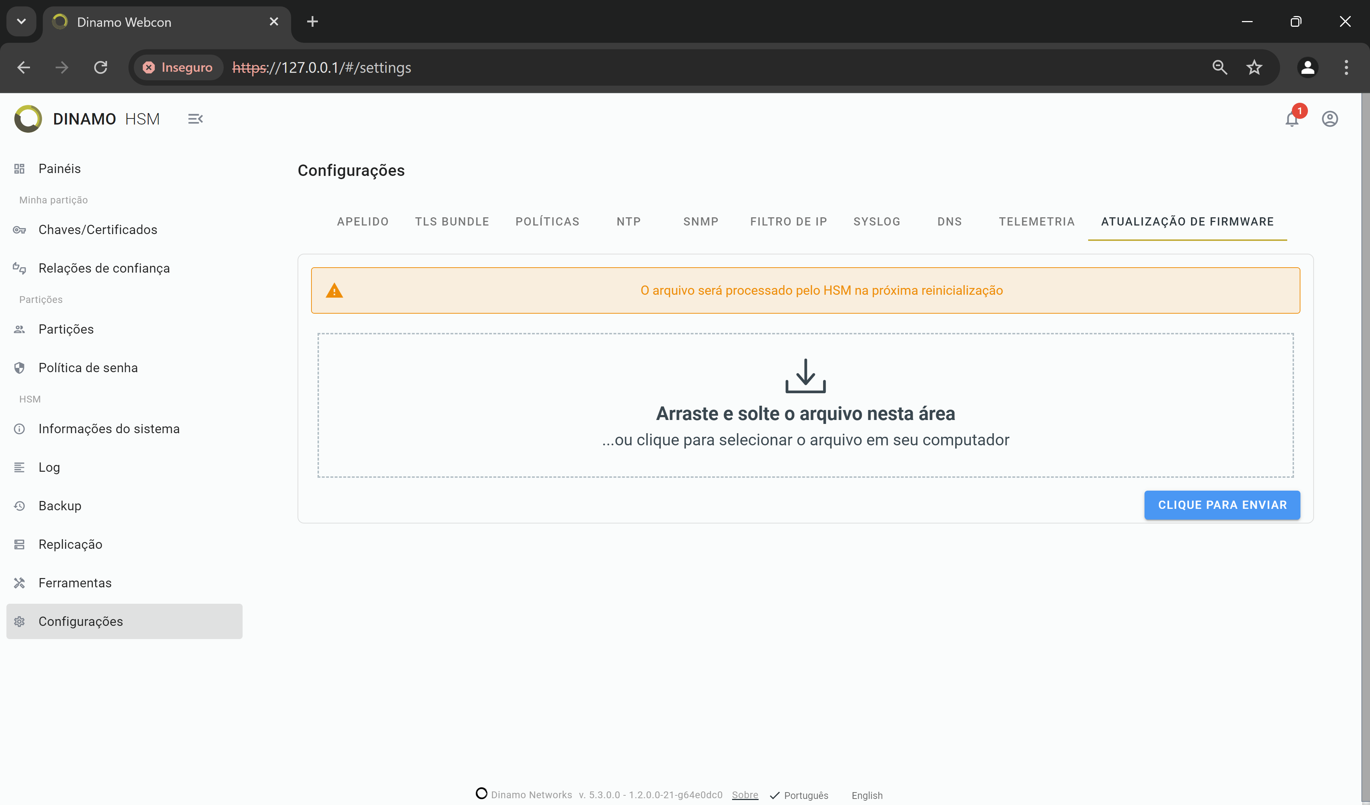The height and width of the screenshot is (805, 1370).
Task: Bookmark page with star icon
Action: [x=1254, y=67]
